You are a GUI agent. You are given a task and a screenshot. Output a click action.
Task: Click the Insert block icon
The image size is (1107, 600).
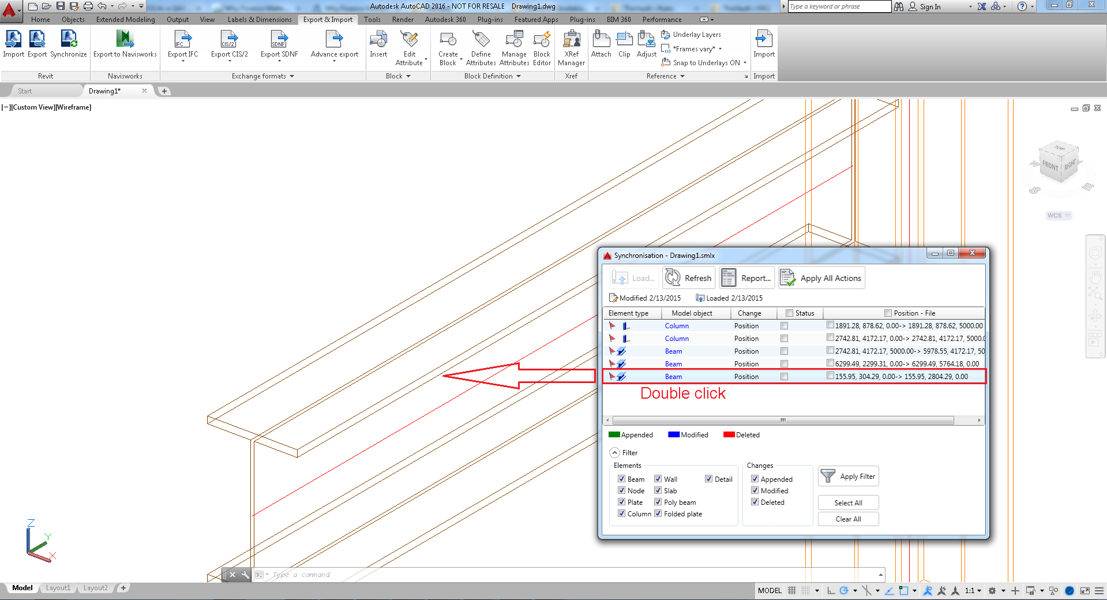click(378, 40)
